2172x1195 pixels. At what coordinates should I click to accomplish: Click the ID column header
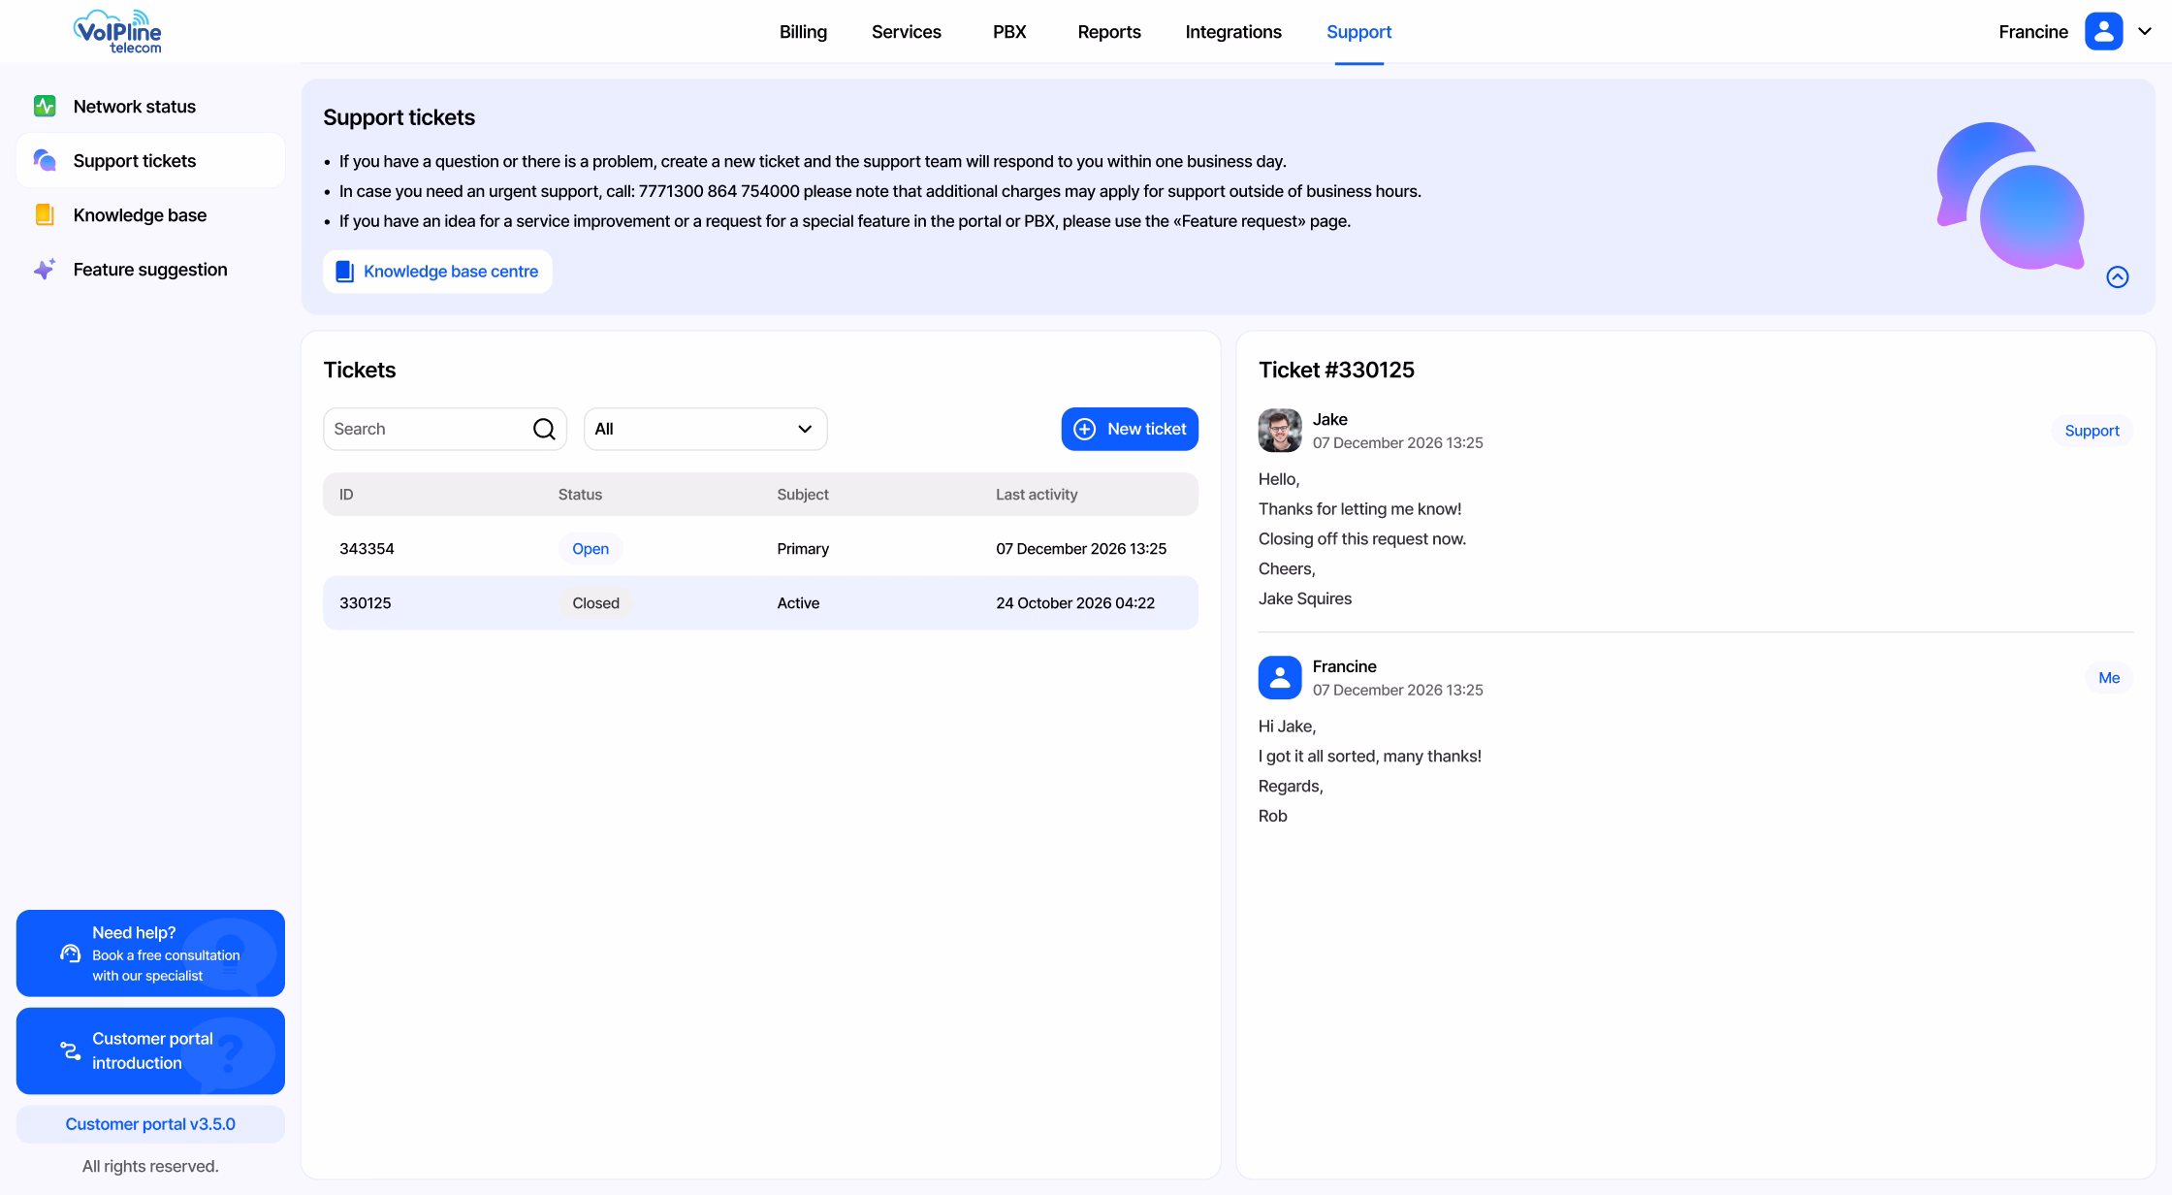346,495
